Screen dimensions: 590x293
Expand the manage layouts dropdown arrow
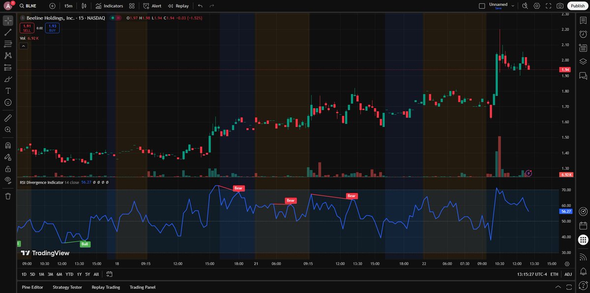pos(513,6)
